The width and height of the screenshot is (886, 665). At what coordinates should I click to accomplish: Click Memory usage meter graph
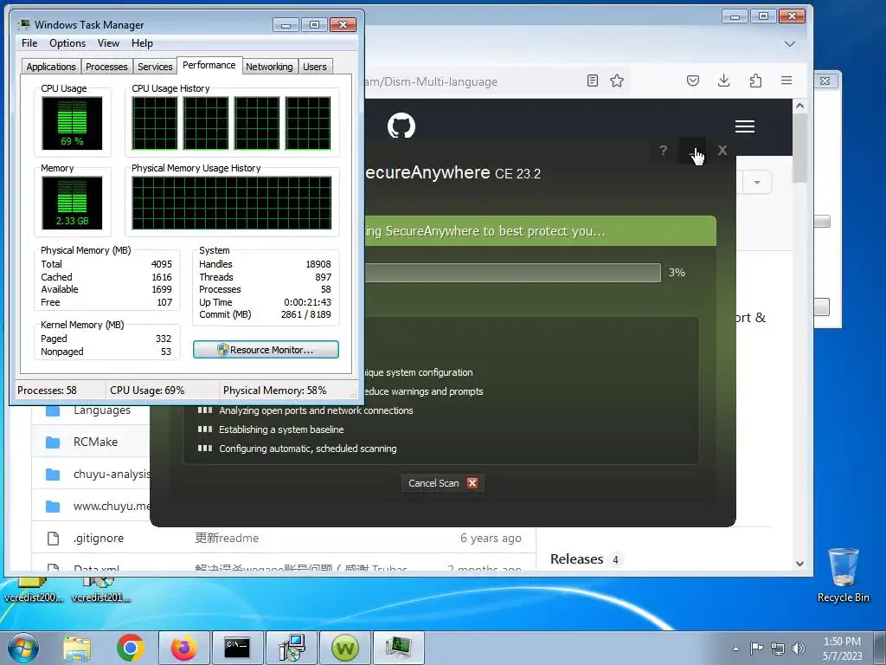pyautogui.click(x=72, y=203)
